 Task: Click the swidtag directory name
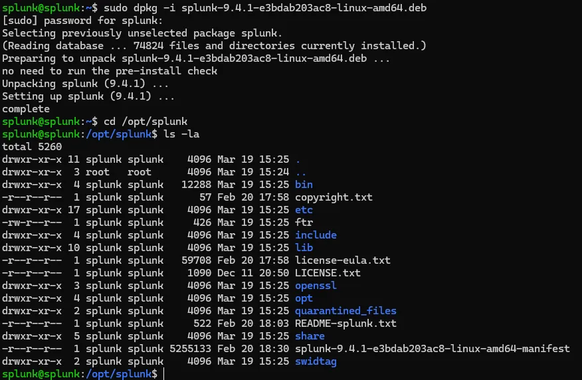[x=316, y=361]
